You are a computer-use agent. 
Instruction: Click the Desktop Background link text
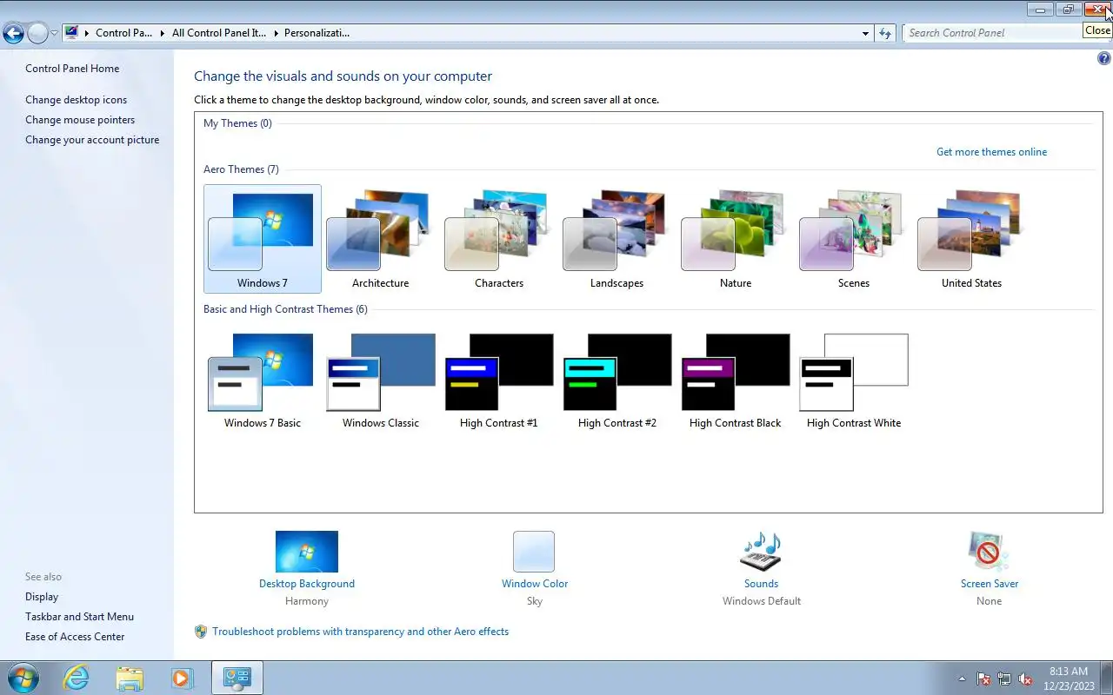[307, 584]
